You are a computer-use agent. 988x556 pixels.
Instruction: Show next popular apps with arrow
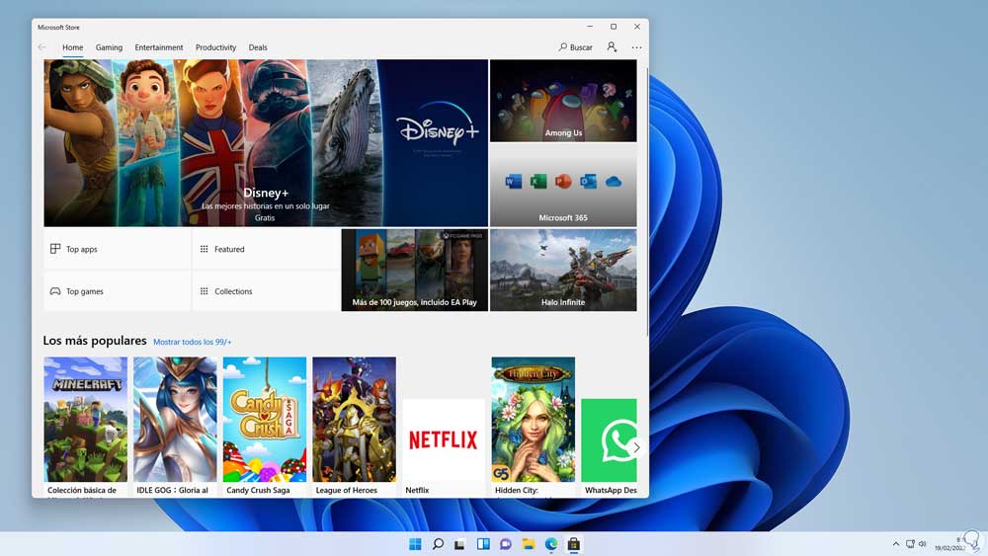[636, 447]
